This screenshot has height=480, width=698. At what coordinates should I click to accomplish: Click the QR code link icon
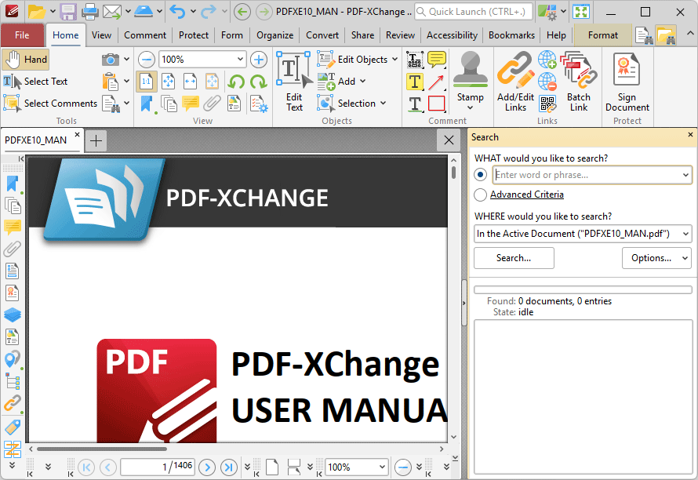tap(547, 104)
